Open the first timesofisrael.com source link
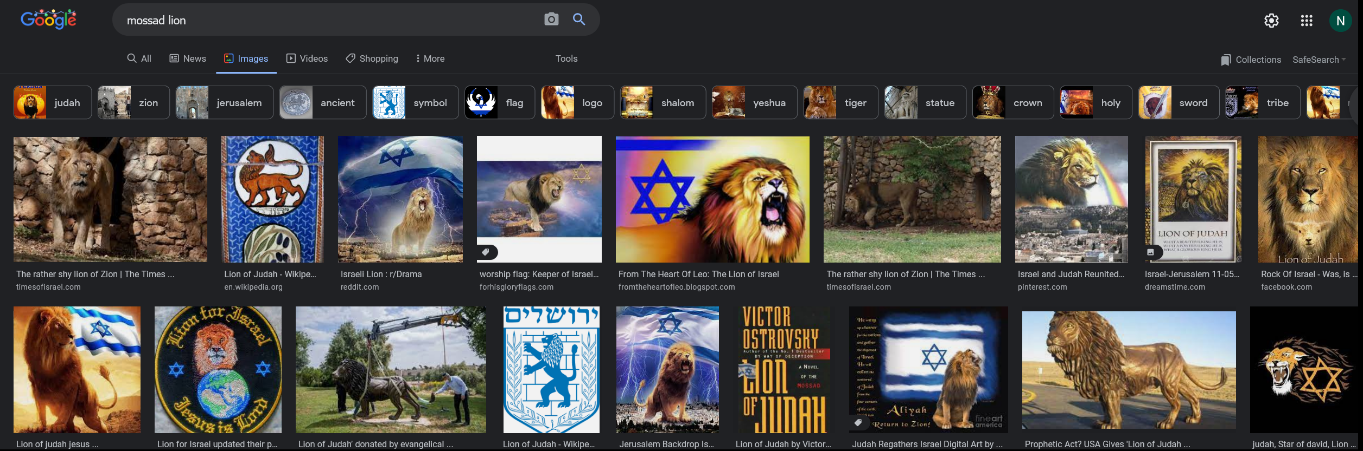The width and height of the screenshot is (1363, 451). pos(48,287)
